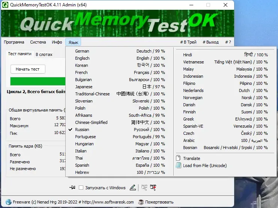The height and width of the screenshot is (208, 278).
Task: Select German language
Action: (x=120, y=51)
